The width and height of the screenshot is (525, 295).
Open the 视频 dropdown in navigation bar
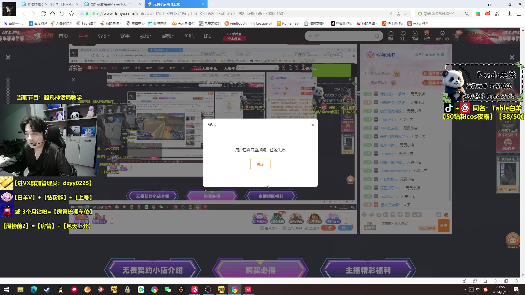(x=145, y=36)
